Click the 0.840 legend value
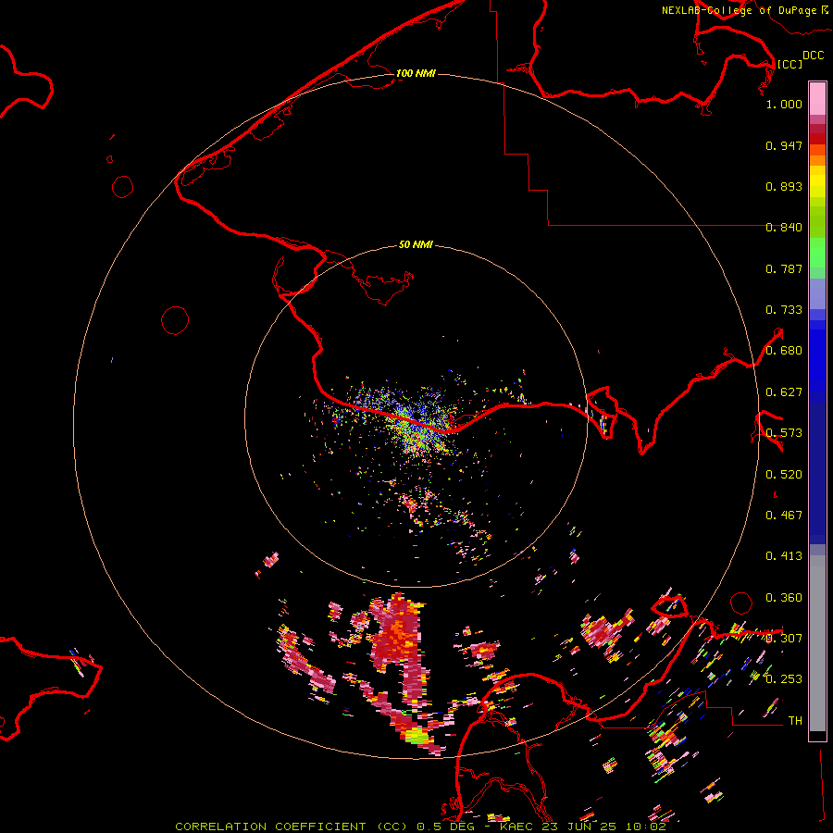The width and height of the screenshot is (833, 833). click(x=784, y=228)
